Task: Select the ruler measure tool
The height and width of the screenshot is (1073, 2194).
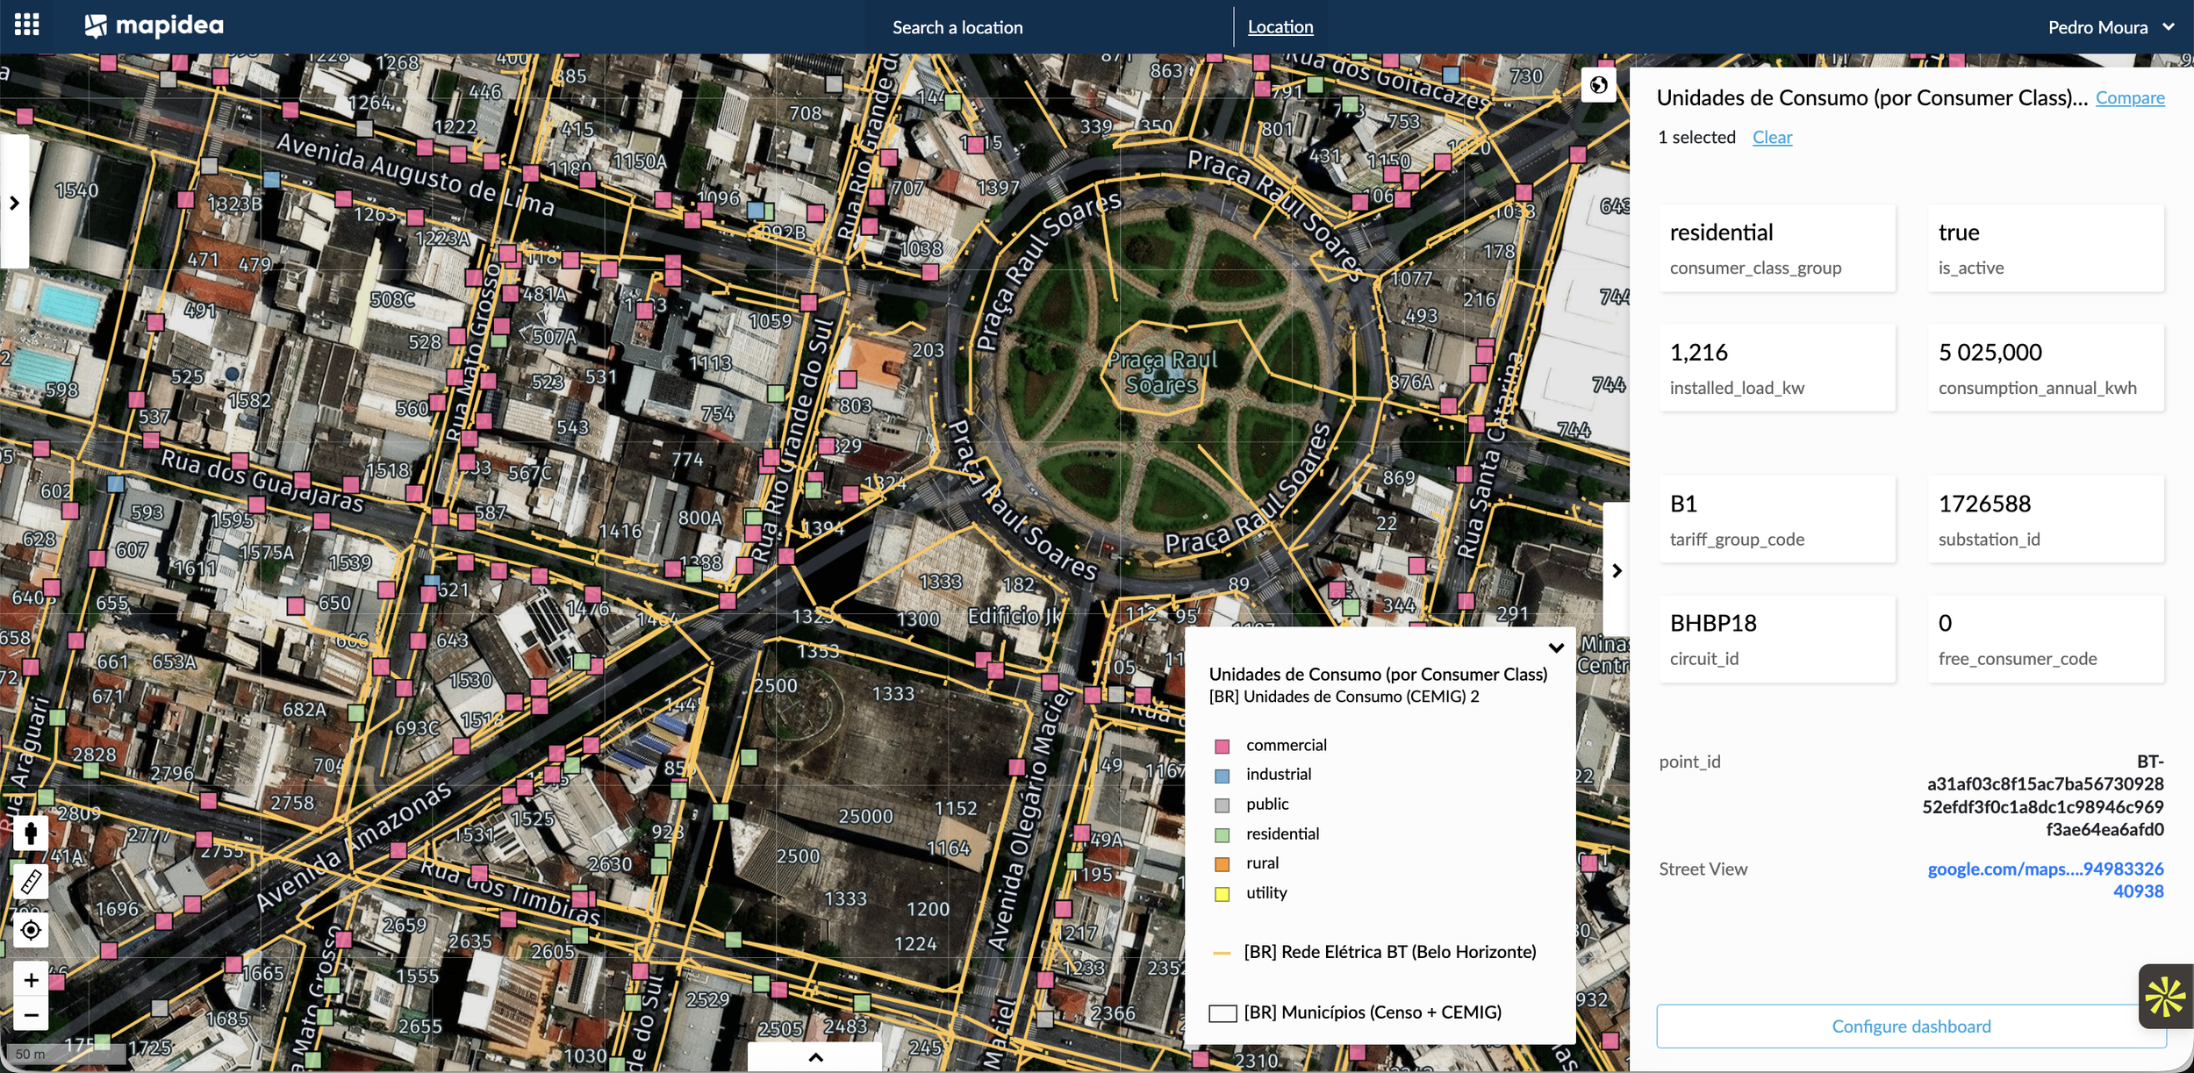Action: [x=31, y=881]
